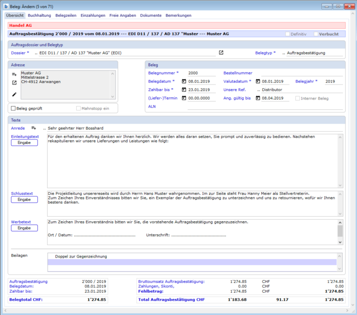Click the Werbetext scrollbar down arrow
357x315 pixels.
click(x=340, y=242)
